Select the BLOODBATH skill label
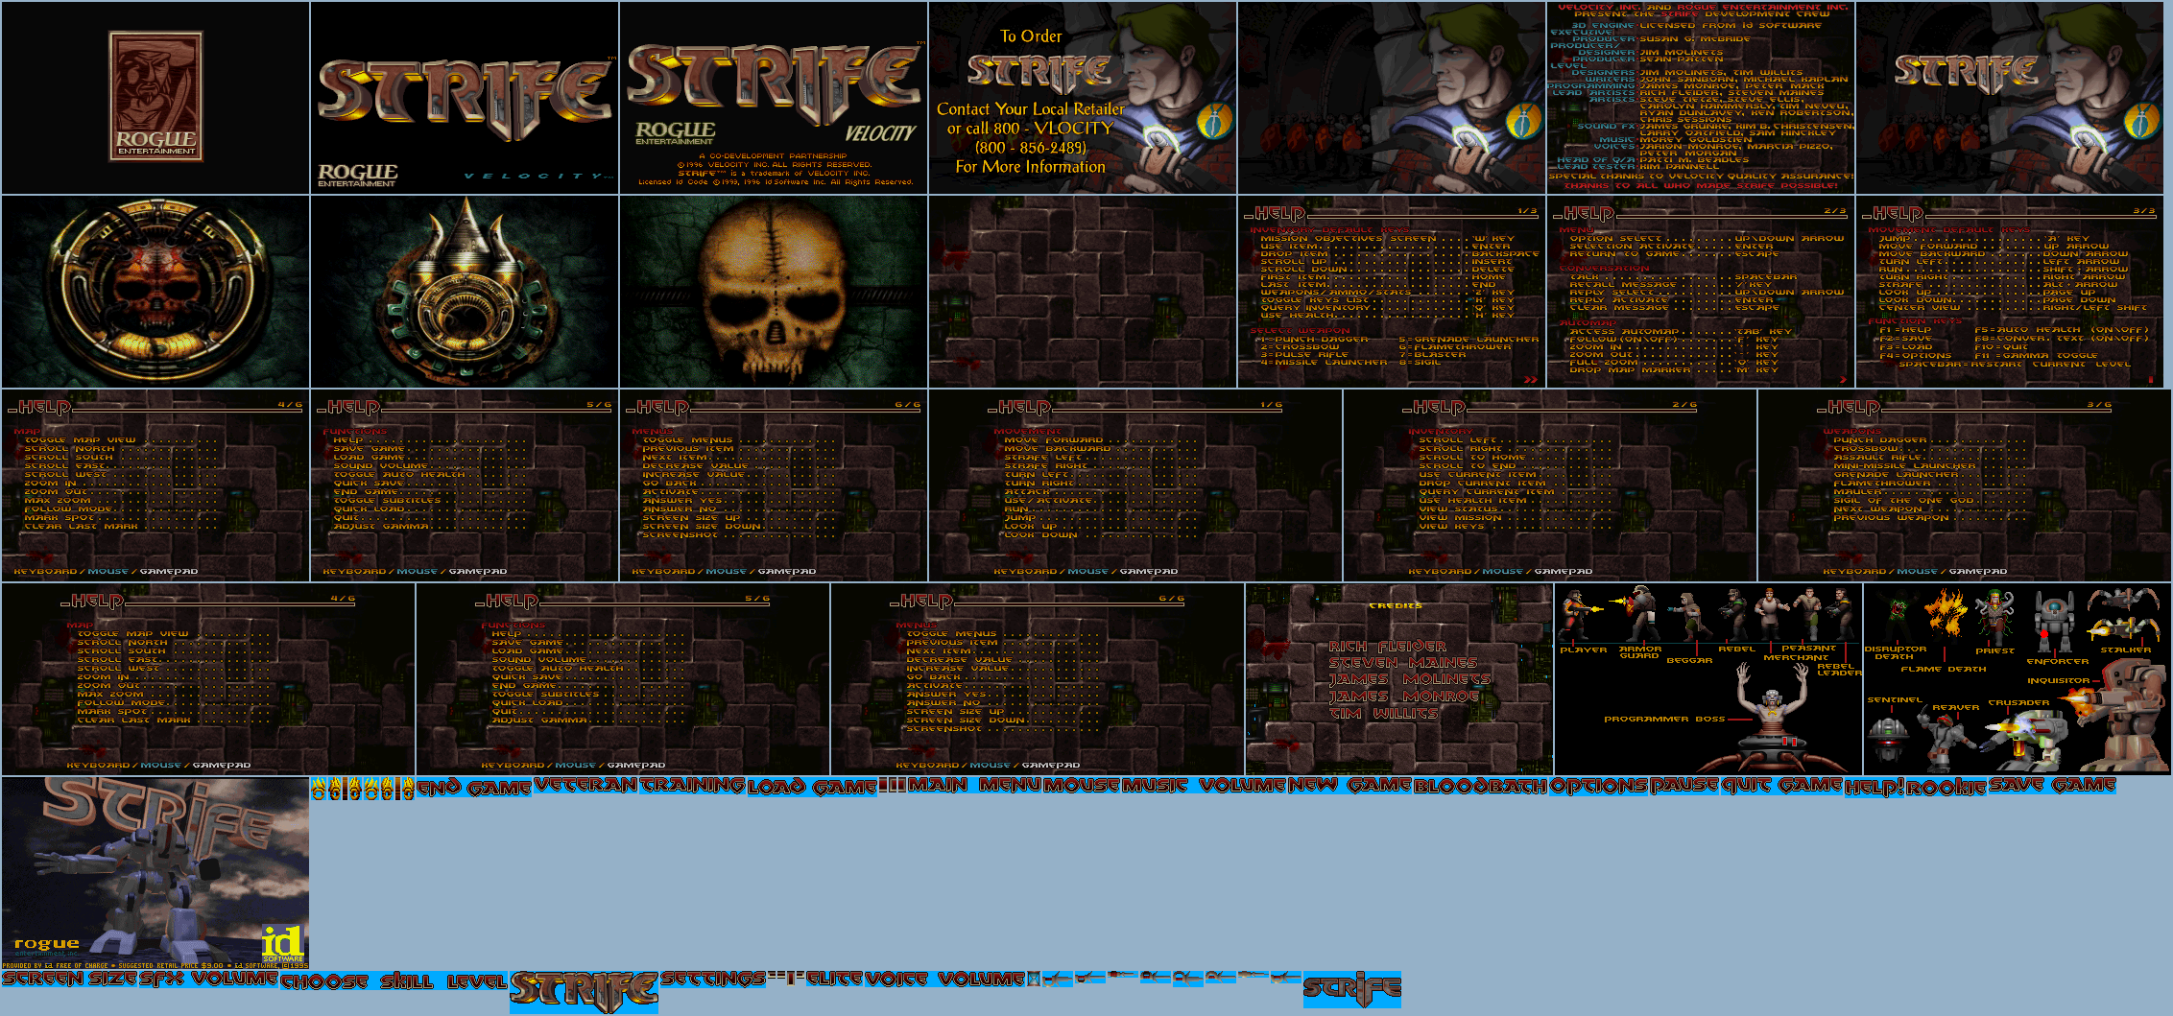 tap(1481, 787)
